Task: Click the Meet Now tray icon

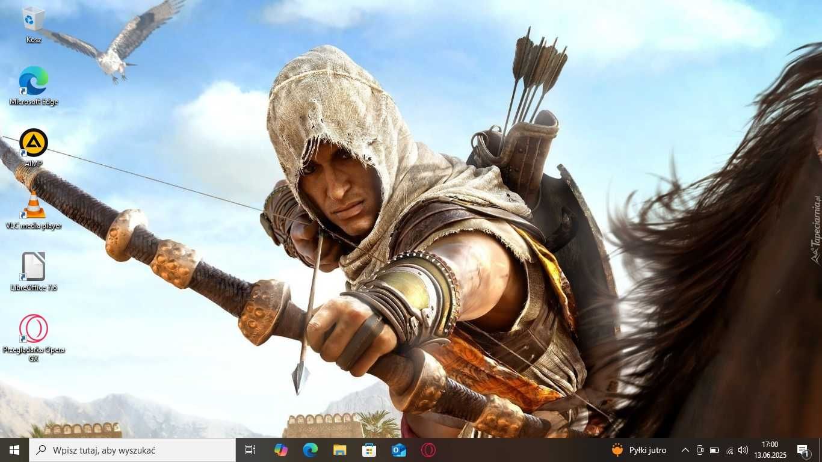Action: pyautogui.click(x=700, y=450)
